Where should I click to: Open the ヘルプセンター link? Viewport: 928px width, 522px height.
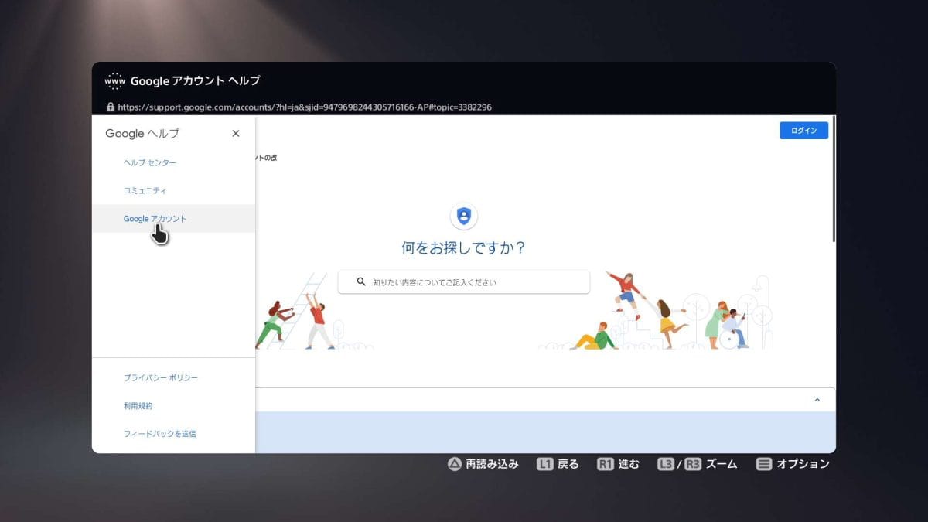(x=148, y=162)
